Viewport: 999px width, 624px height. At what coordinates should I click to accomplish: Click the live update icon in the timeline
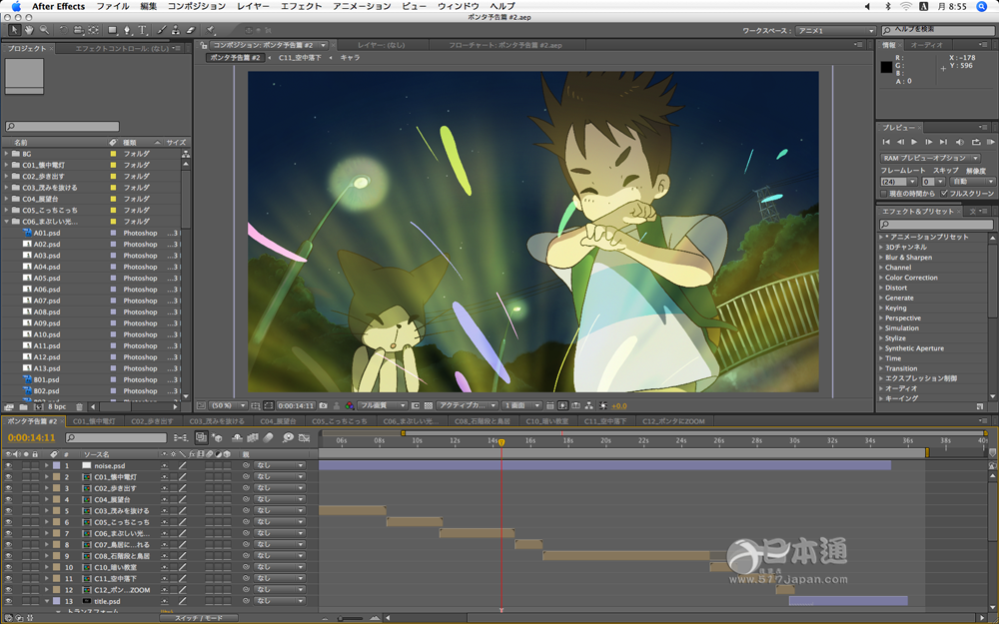click(x=202, y=437)
